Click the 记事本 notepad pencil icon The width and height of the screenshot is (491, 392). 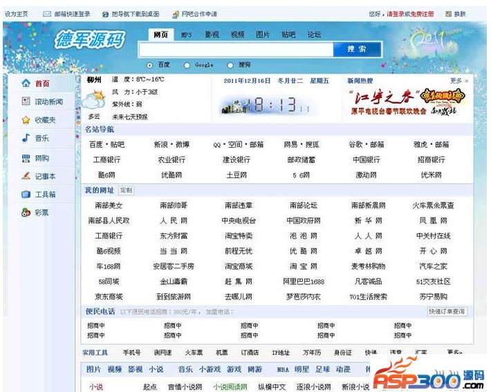[26, 176]
